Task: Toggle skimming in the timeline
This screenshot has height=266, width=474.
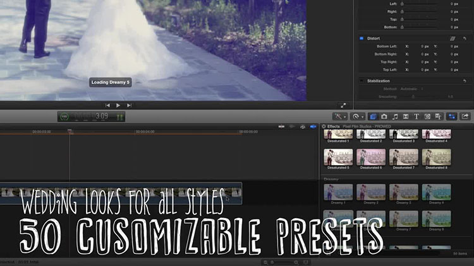Action: point(281,127)
